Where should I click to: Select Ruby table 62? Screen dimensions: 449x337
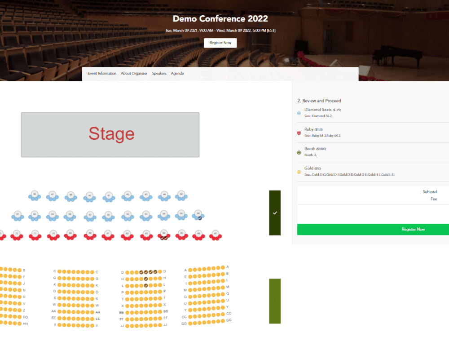tap(128, 235)
